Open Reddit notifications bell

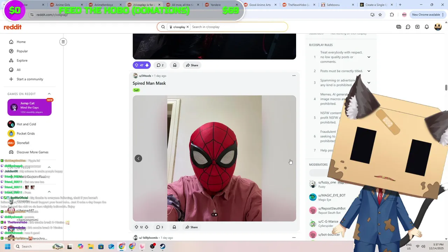pos(427,27)
